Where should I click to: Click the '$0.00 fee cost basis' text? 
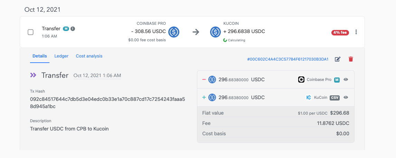coord(147,40)
